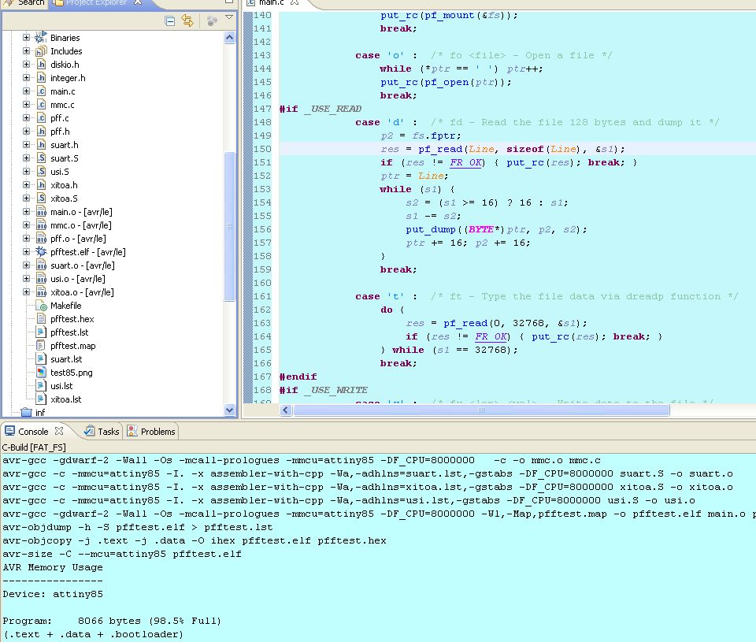The height and width of the screenshot is (642, 756).
Task: Click the Makefile icon
Action: 42,306
